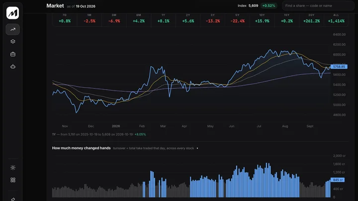Focus the Find a share search field
Image resolution: width=358 pixels, height=201 pixels.
coord(318,5)
